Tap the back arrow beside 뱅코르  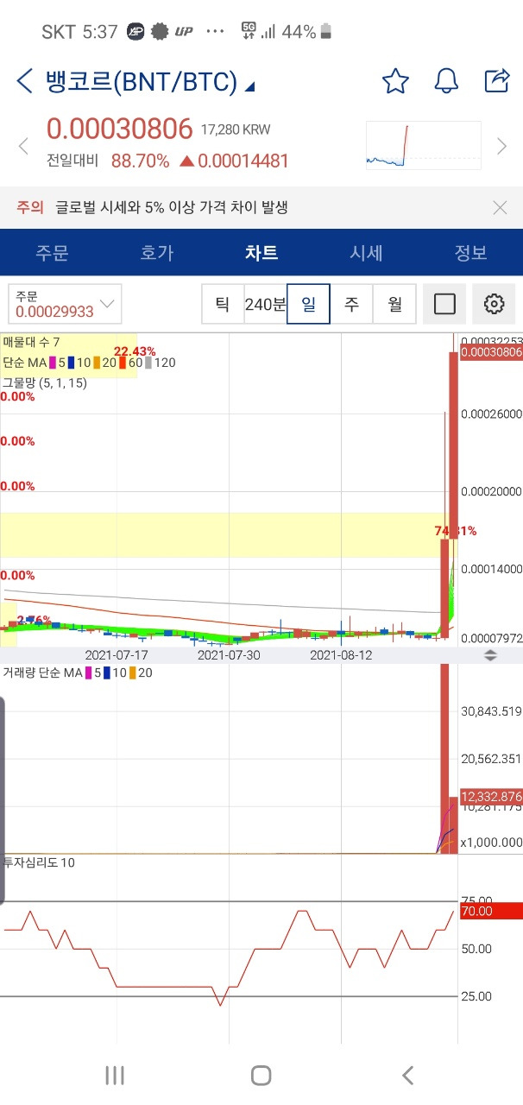point(25,82)
